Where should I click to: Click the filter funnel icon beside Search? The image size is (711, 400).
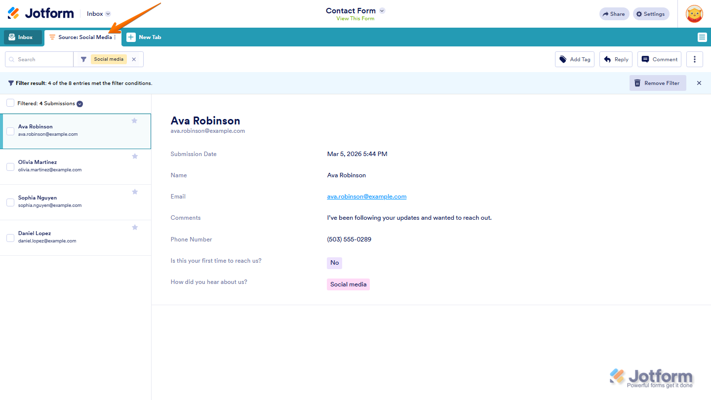83,59
